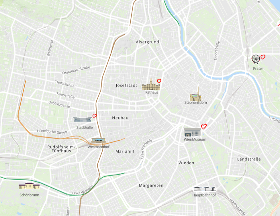Click the Neubau district label
The image size is (280, 216).
pyautogui.click(x=120, y=118)
